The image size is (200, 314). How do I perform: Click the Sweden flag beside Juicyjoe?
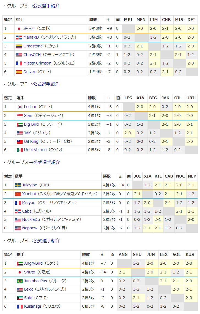(x=18, y=185)
